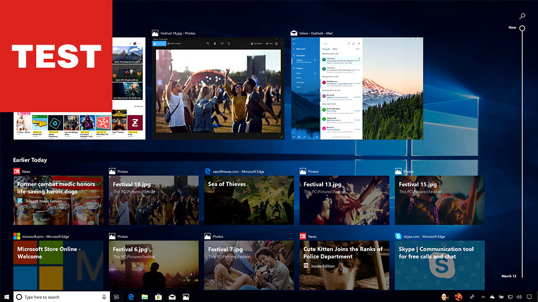Open the Action Center notifications icon

530,297
